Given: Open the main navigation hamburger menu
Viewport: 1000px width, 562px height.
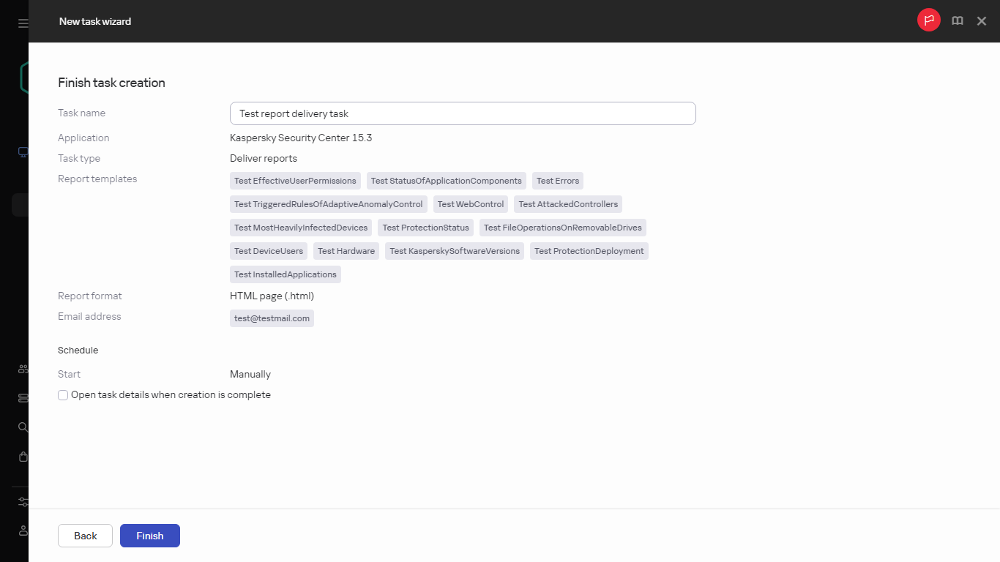Looking at the screenshot, I should 21,21.
